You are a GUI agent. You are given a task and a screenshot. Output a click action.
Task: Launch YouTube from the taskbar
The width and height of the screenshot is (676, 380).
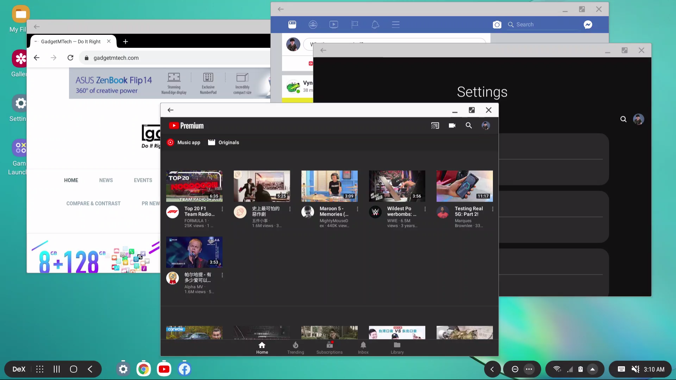pos(164,369)
